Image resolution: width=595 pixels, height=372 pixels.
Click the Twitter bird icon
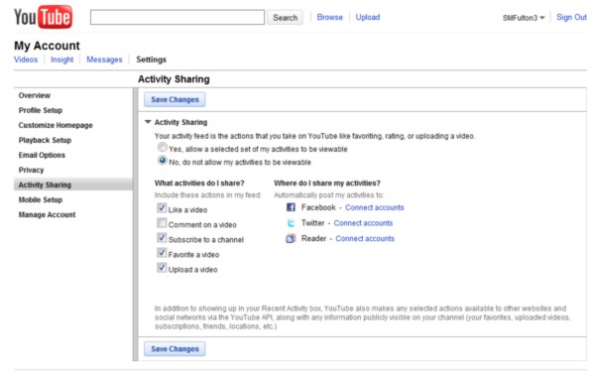(291, 223)
